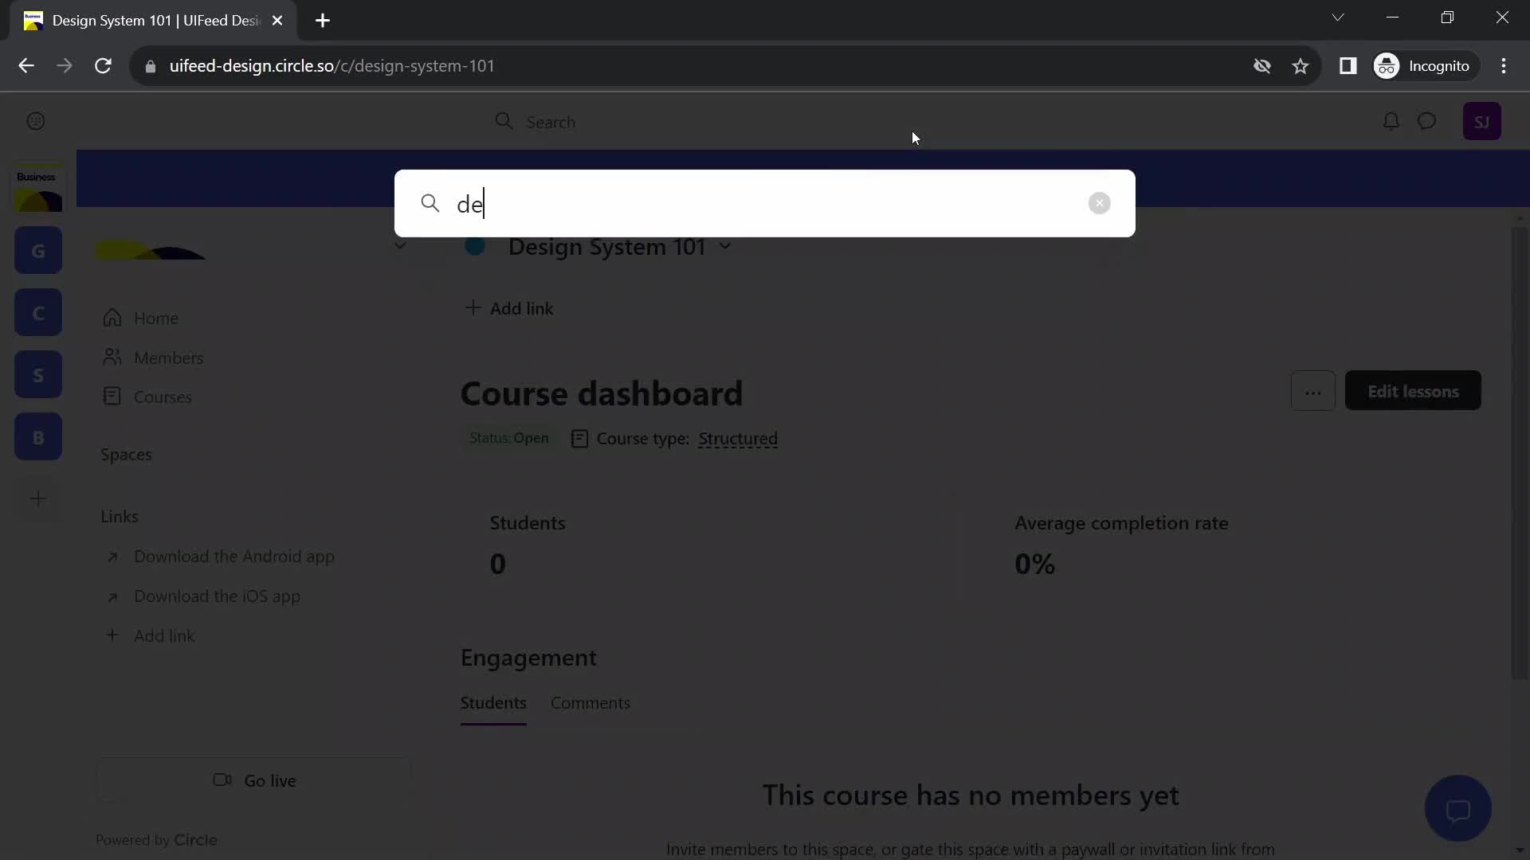
Task: Select the Comments engagement tab
Action: [590, 703]
